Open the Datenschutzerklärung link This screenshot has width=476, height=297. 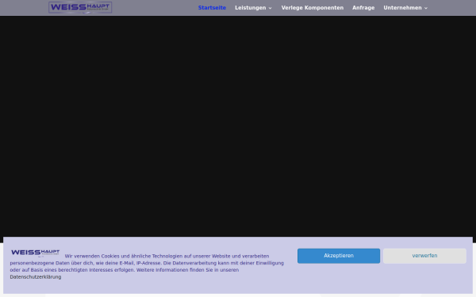pos(36,277)
